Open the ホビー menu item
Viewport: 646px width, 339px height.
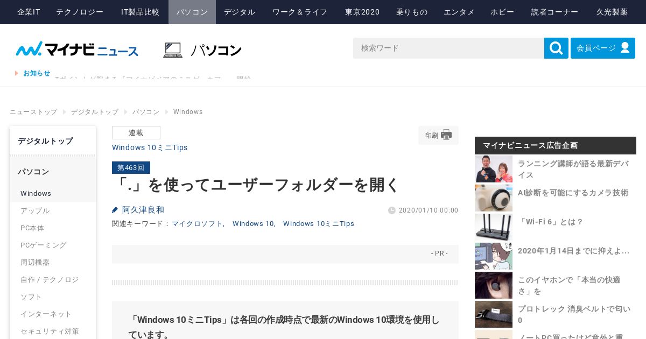tap(502, 12)
